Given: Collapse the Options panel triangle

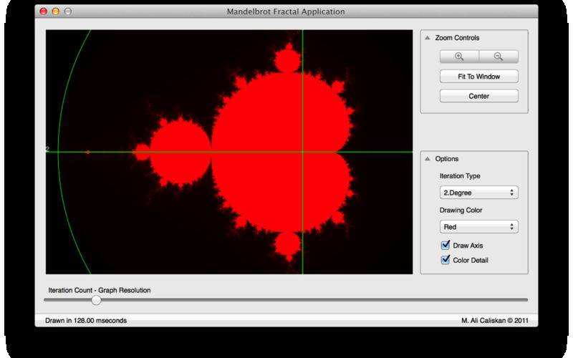Looking at the screenshot, I should point(427,158).
